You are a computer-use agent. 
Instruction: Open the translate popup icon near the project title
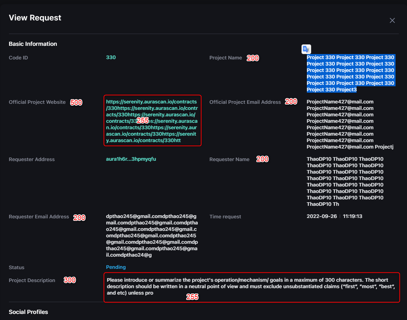point(306,49)
